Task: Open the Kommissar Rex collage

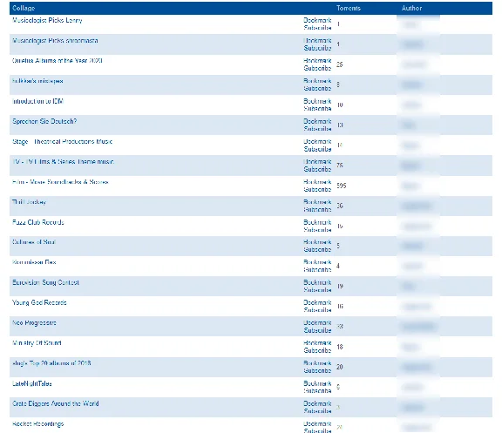Action: 34,262
